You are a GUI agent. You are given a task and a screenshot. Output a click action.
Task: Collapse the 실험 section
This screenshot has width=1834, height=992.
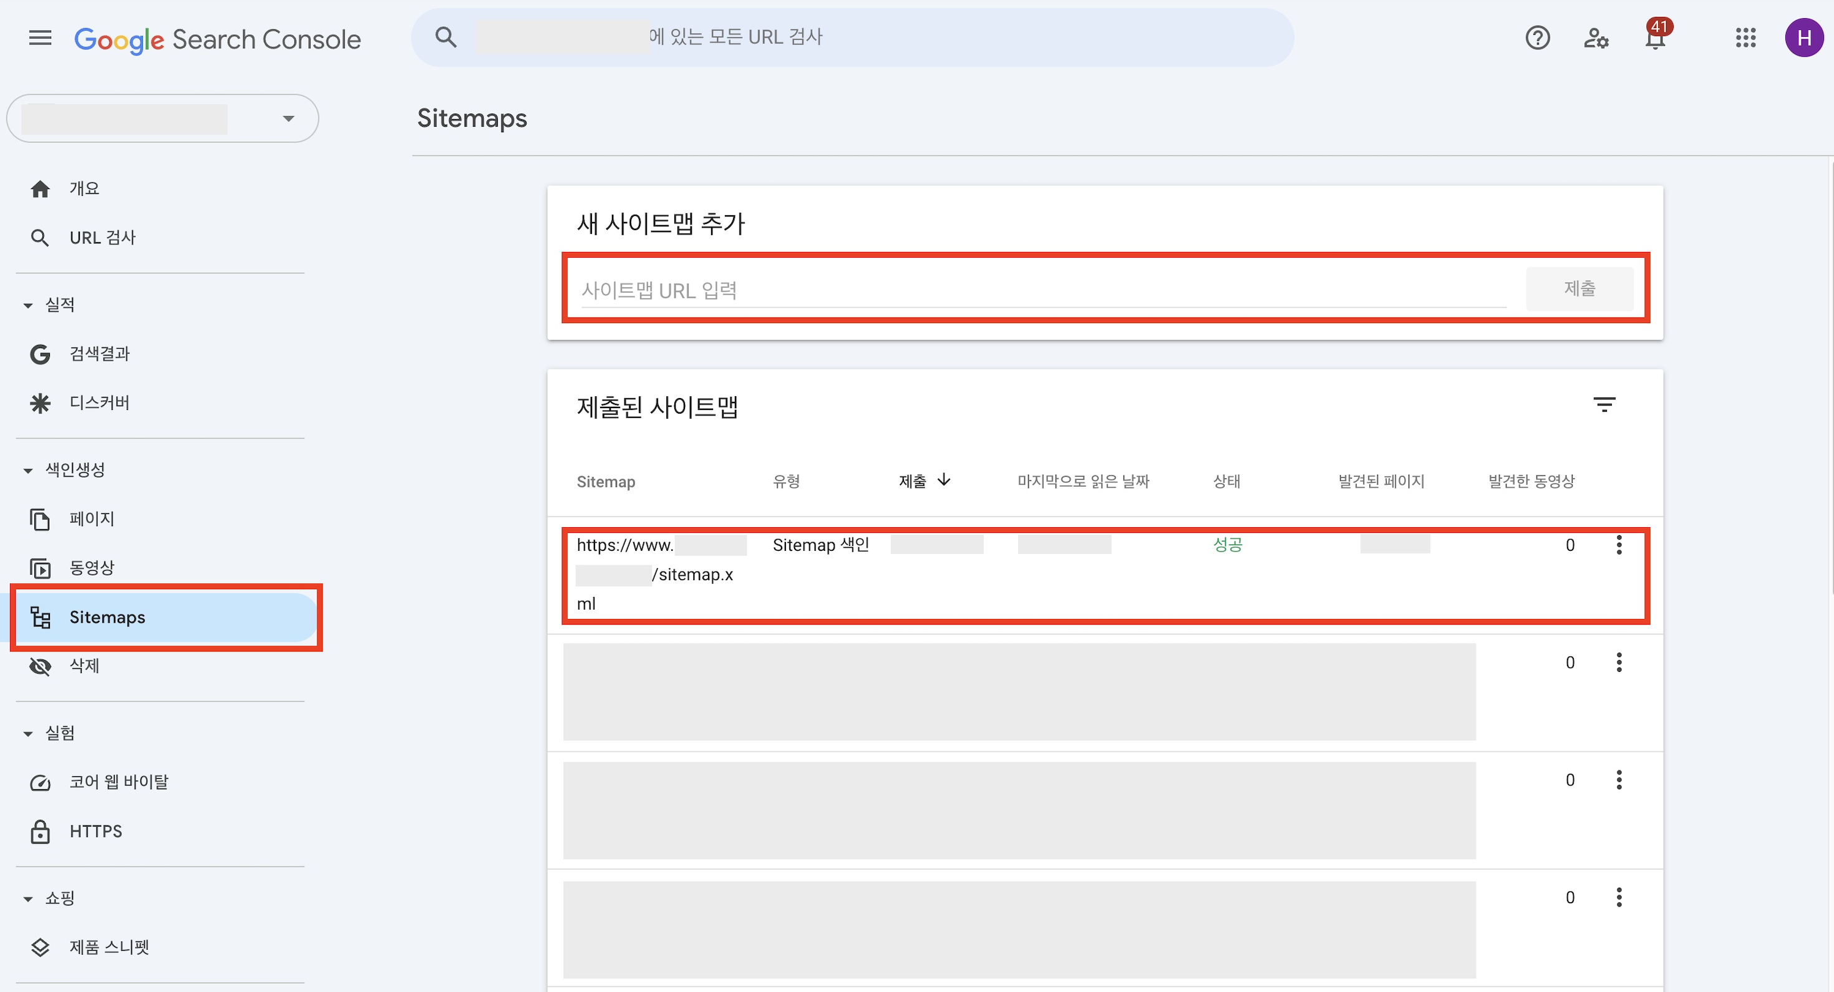[50, 734]
